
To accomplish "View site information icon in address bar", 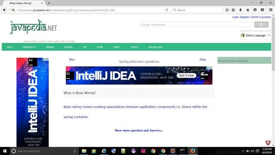I will [x=10, y=10].
